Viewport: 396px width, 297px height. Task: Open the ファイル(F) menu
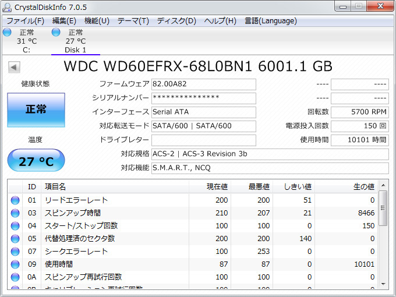click(x=25, y=21)
